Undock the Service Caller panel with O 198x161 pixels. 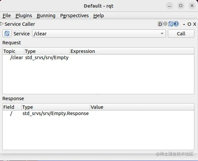189,24
